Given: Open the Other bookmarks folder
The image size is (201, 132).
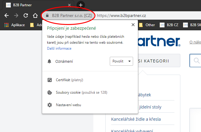Looking at the screenshot, I should tap(147, 25).
